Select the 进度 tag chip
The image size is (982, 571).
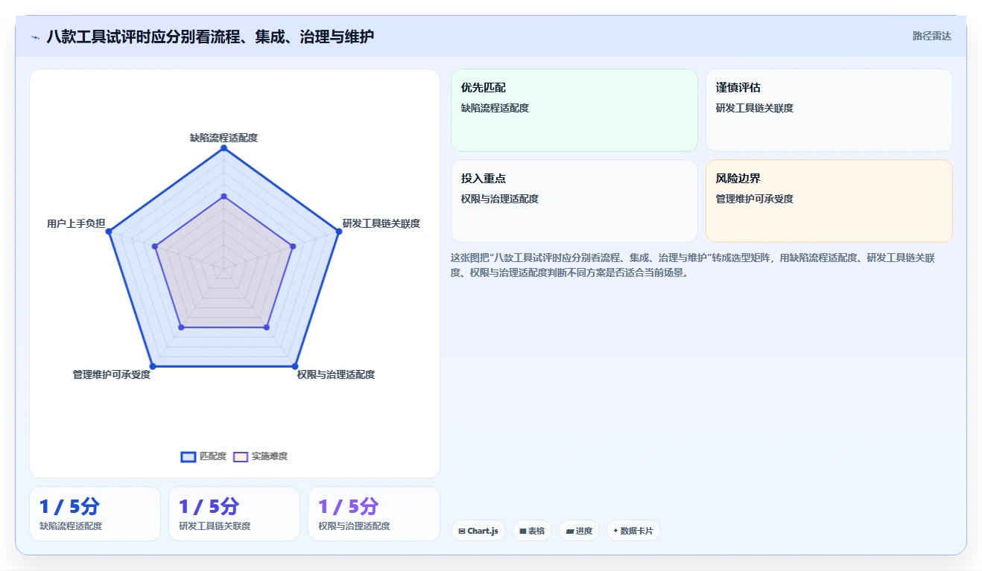[579, 531]
